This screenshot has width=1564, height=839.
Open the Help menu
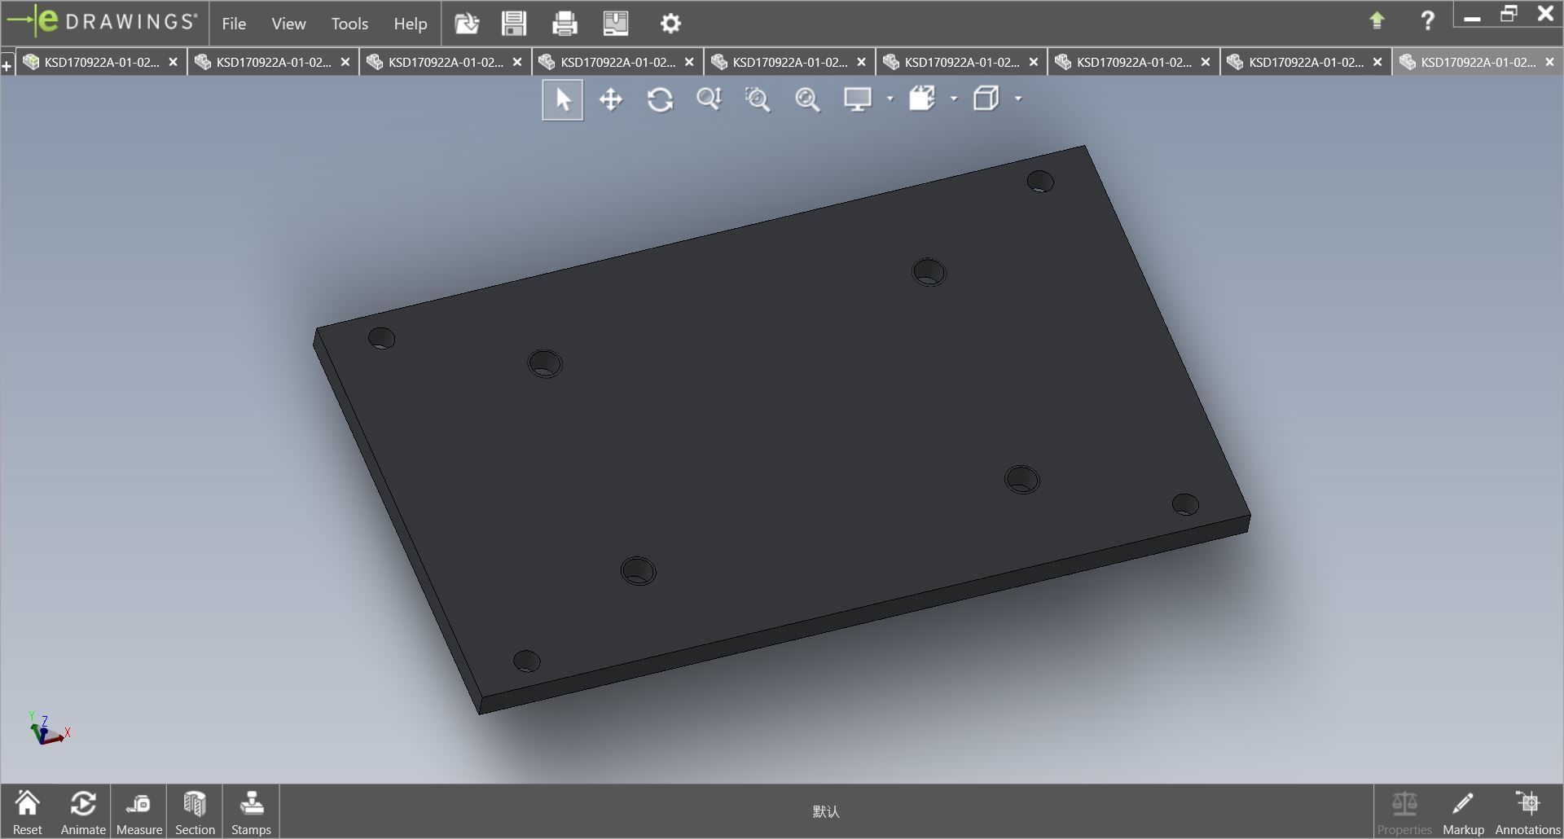tap(411, 24)
